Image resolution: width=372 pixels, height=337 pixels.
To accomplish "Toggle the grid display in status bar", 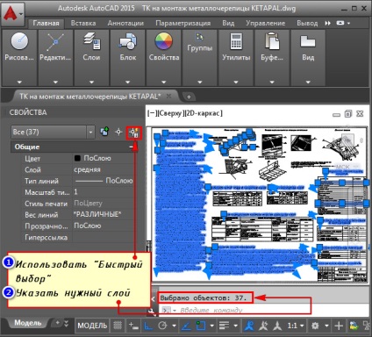I will [118, 326].
